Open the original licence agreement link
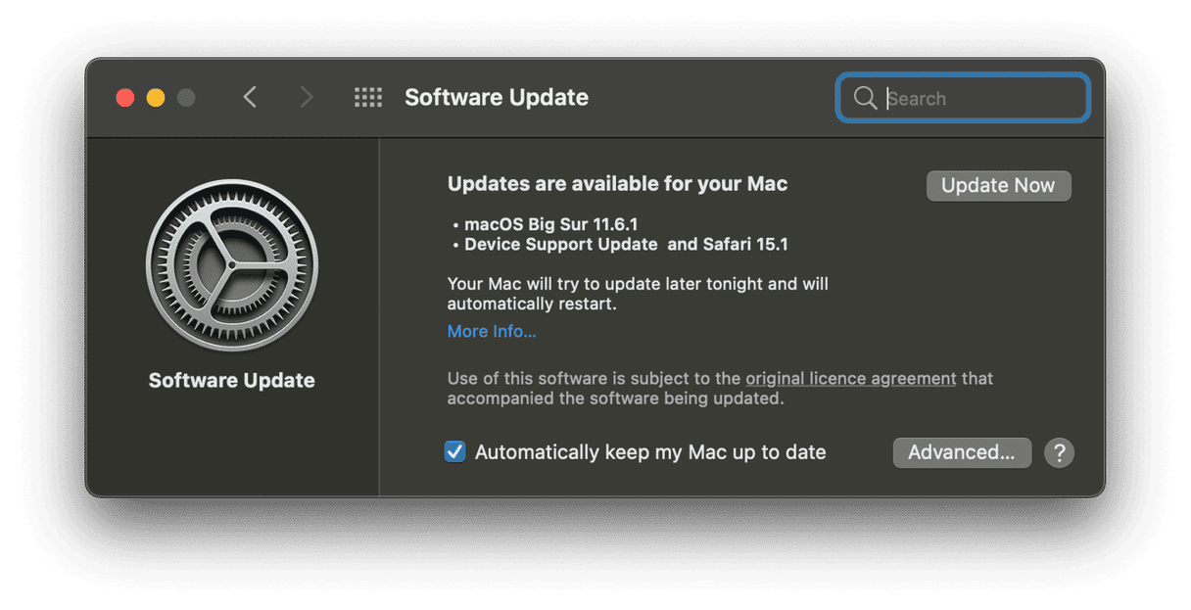1191x610 pixels. pyautogui.click(x=850, y=378)
